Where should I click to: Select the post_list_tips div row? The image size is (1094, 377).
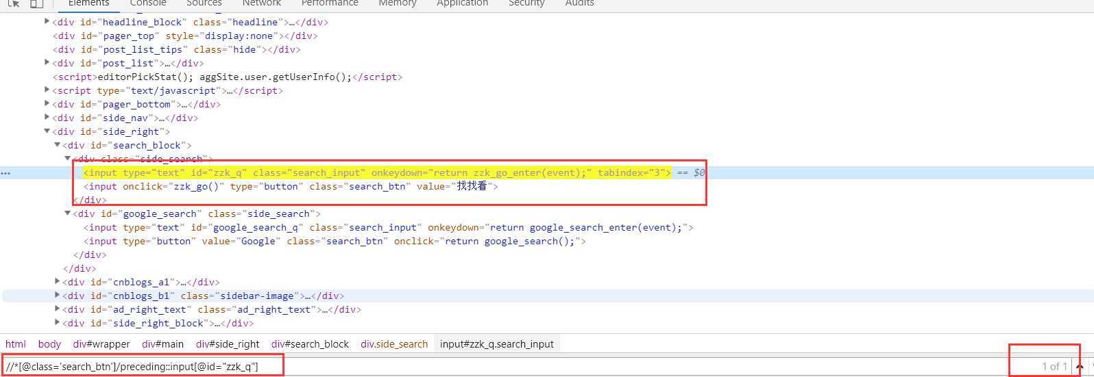click(176, 49)
